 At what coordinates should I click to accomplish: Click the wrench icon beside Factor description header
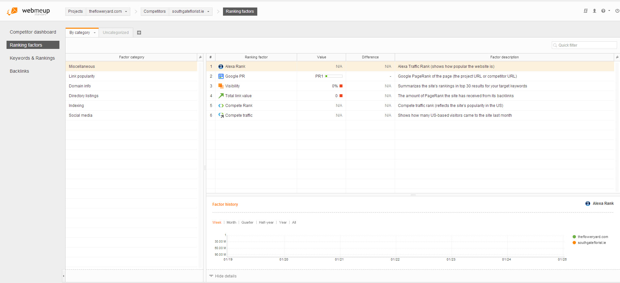coord(617,57)
